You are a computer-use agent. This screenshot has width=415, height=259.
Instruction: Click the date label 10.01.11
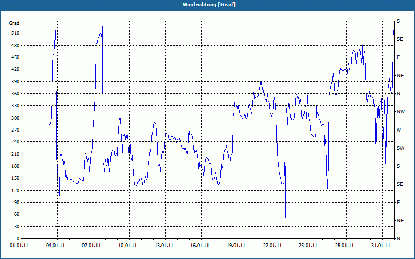click(128, 246)
